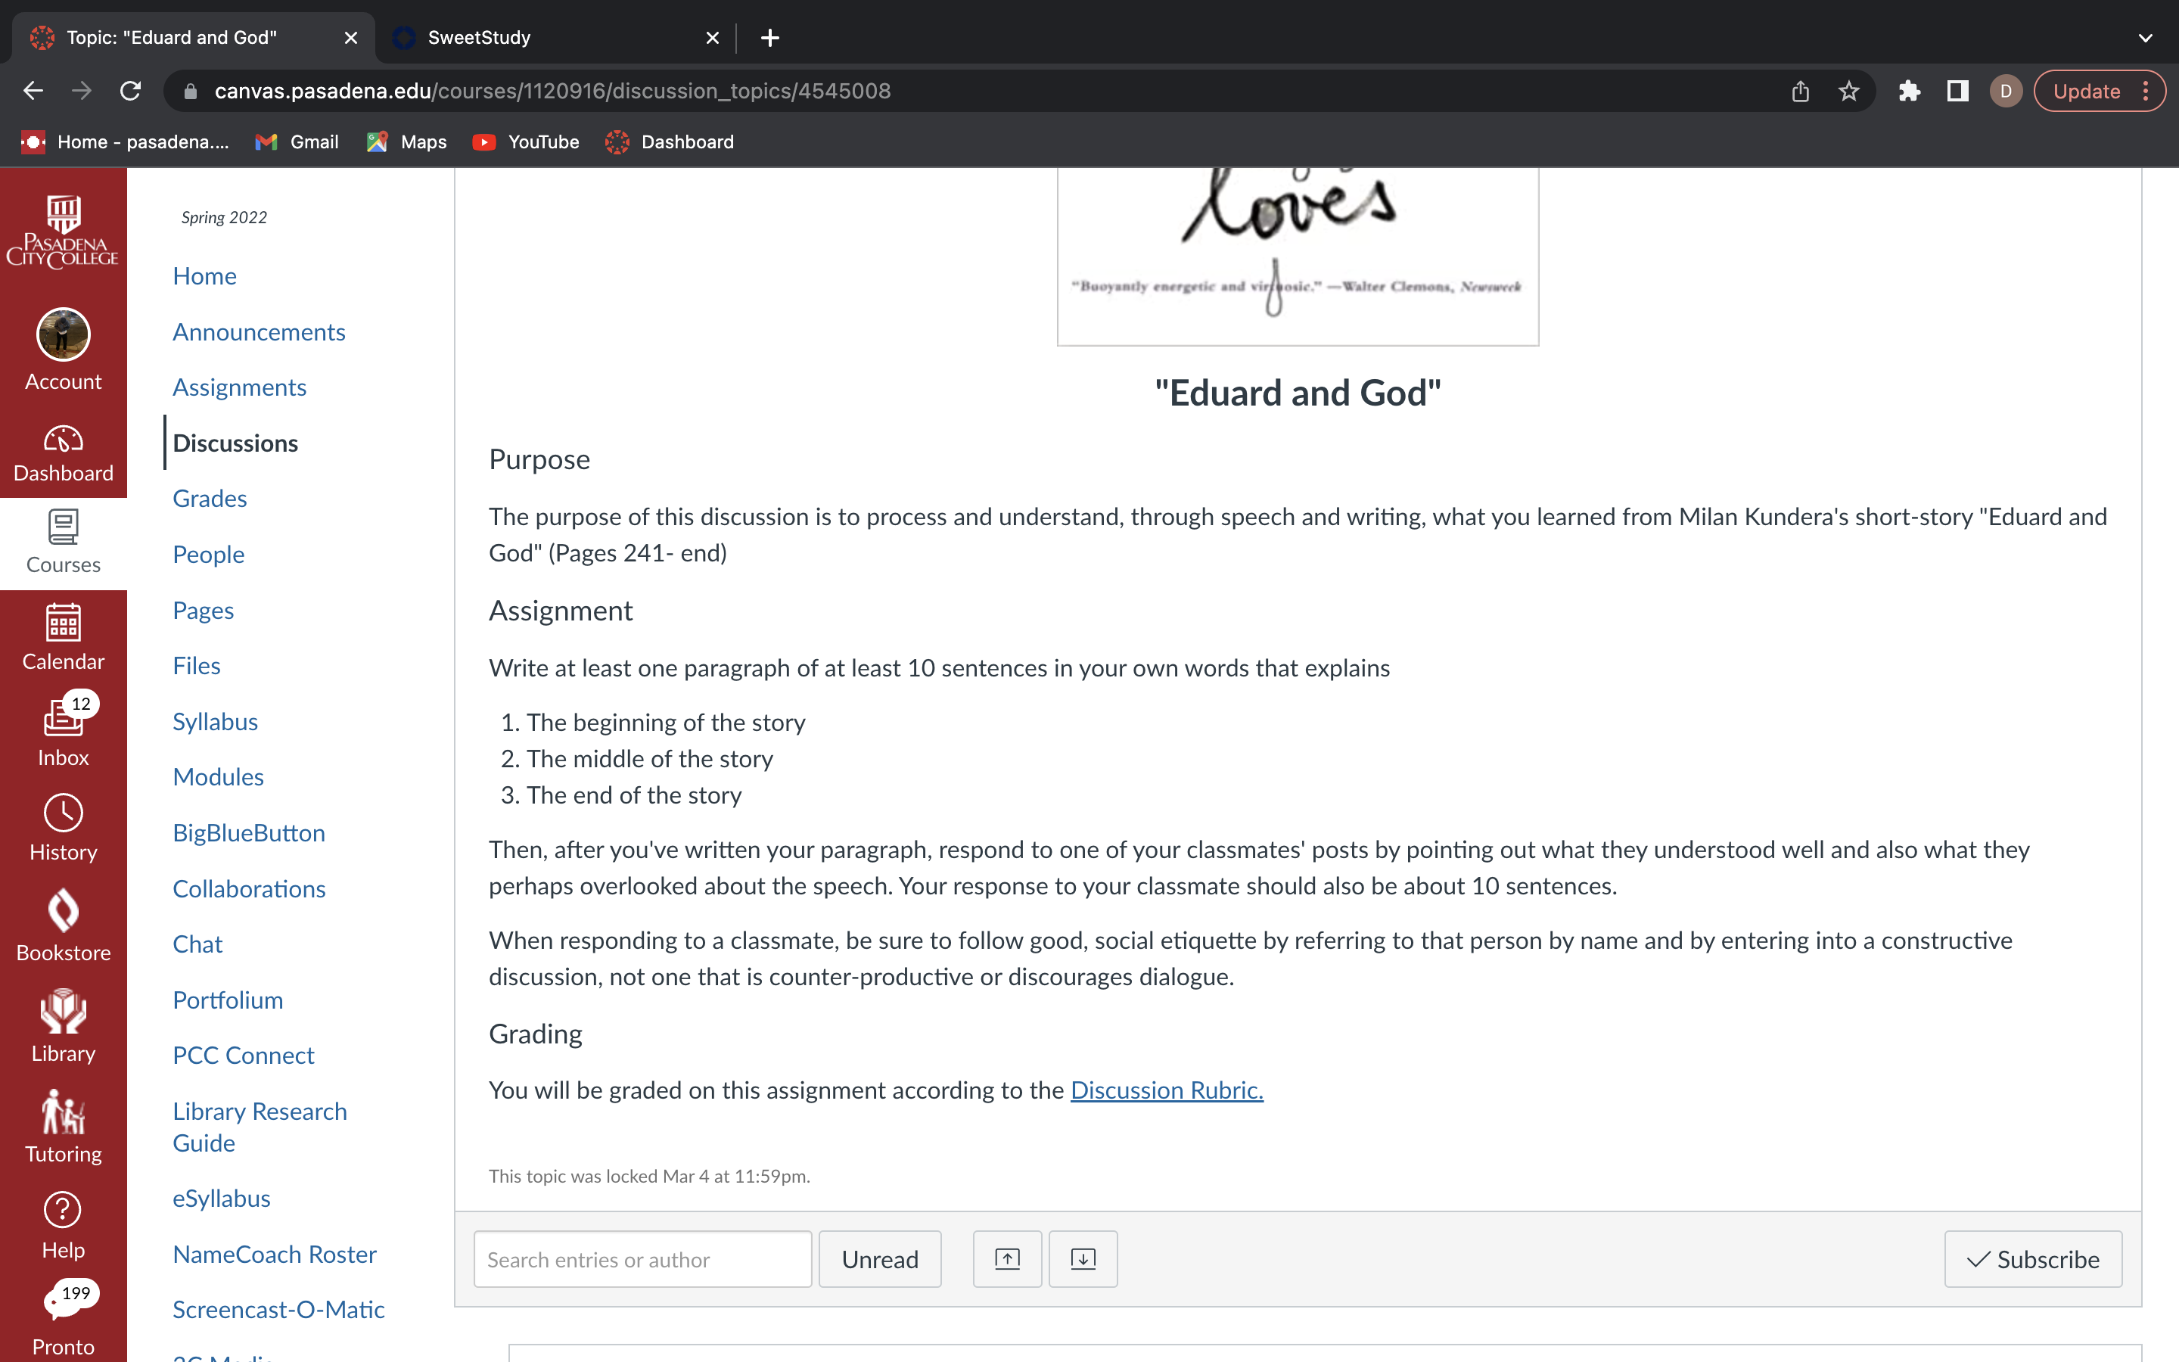
Task: Open the Screencast-O-Matic link
Action: 278,1309
